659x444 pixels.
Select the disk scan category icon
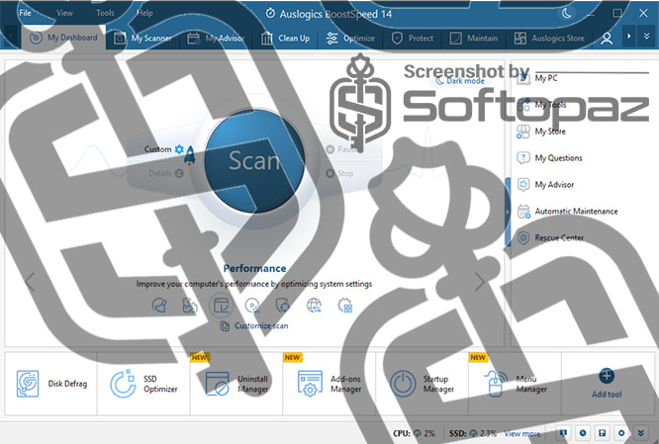coord(252,306)
